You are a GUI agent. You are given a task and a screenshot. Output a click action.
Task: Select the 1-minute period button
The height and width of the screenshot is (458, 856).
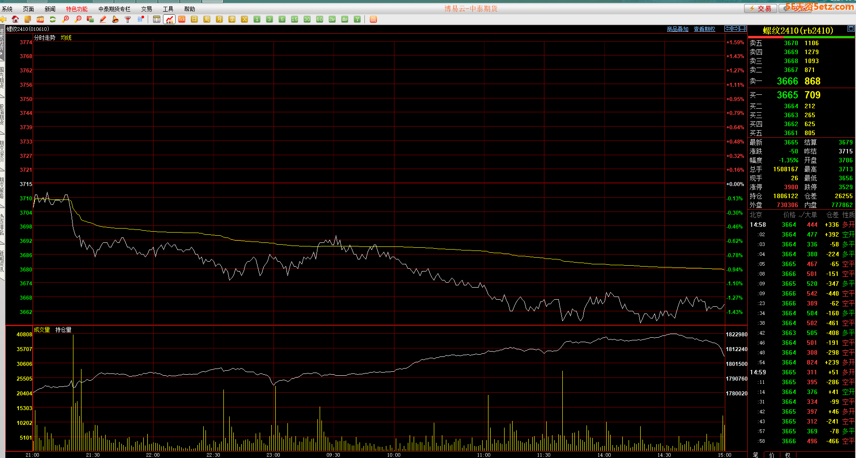[x=257, y=19]
